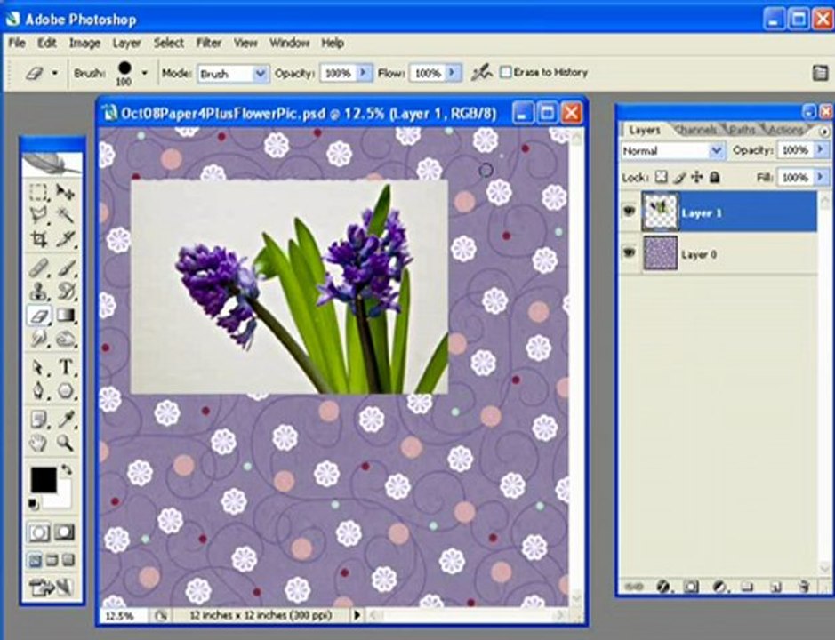Select the Dodge tool
Screen dimensions: 835x640
pos(66,339)
